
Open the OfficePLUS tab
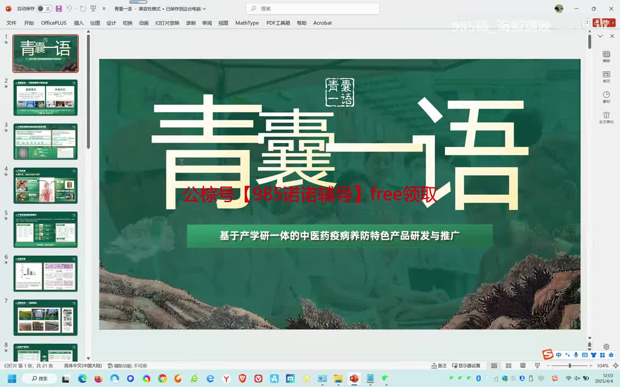[54, 23]
